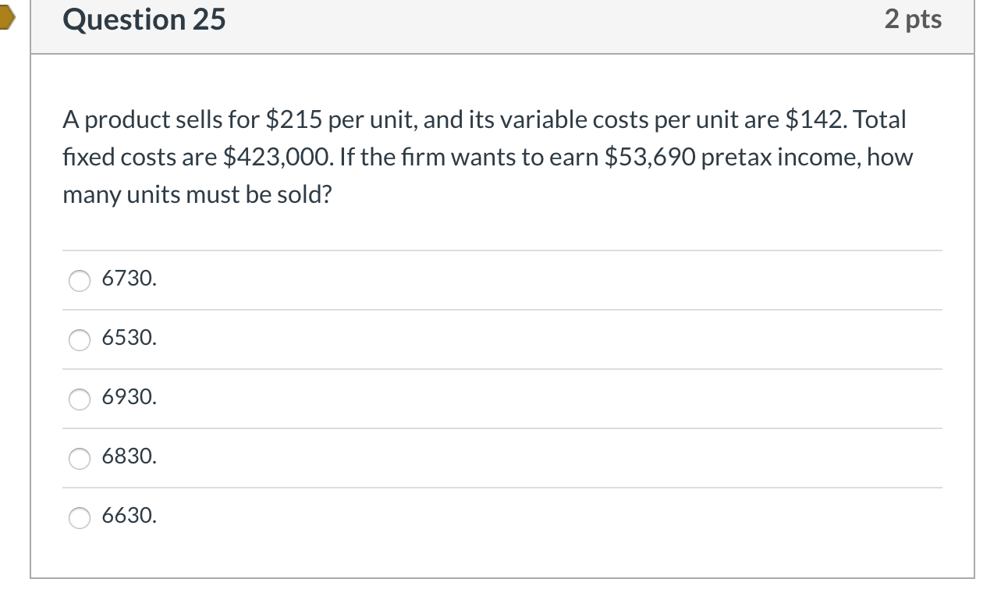This screenshot has height=593, width=1008.
Task: Select the 6830 answer radio button
Action: tap(79, 460)
